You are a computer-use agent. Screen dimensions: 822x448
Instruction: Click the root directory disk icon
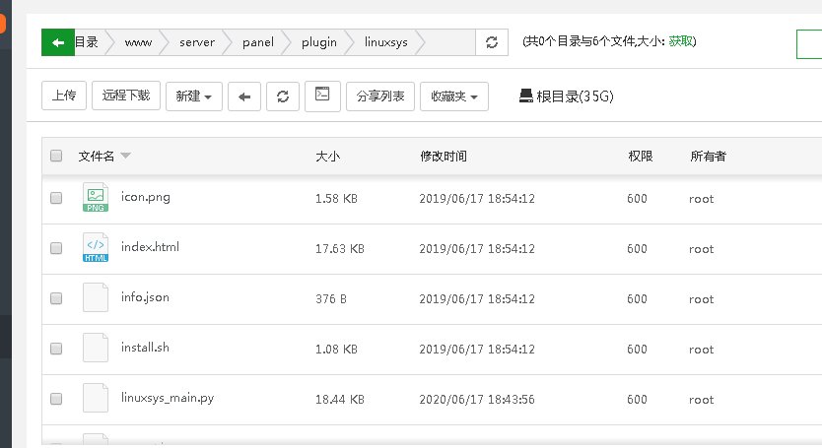(525, 96)
